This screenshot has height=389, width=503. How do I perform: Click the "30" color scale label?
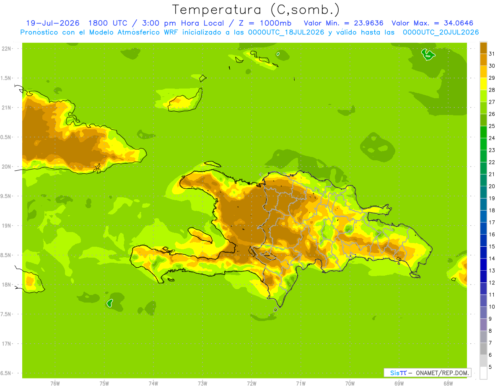492,66
